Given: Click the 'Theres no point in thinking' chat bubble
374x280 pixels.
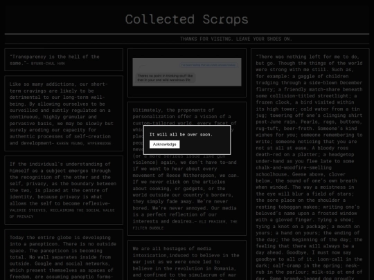Looking at the screenshot, I should (x=165, y=78).
